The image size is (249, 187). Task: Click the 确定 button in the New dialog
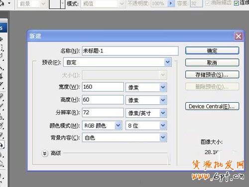point(212,50)
